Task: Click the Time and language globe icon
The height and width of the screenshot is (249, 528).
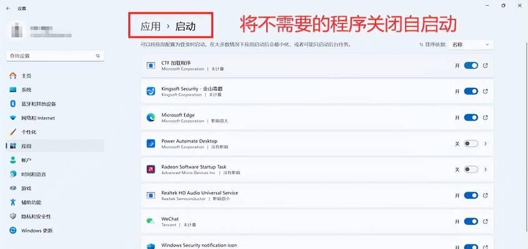Action: [x=12, y=174]
